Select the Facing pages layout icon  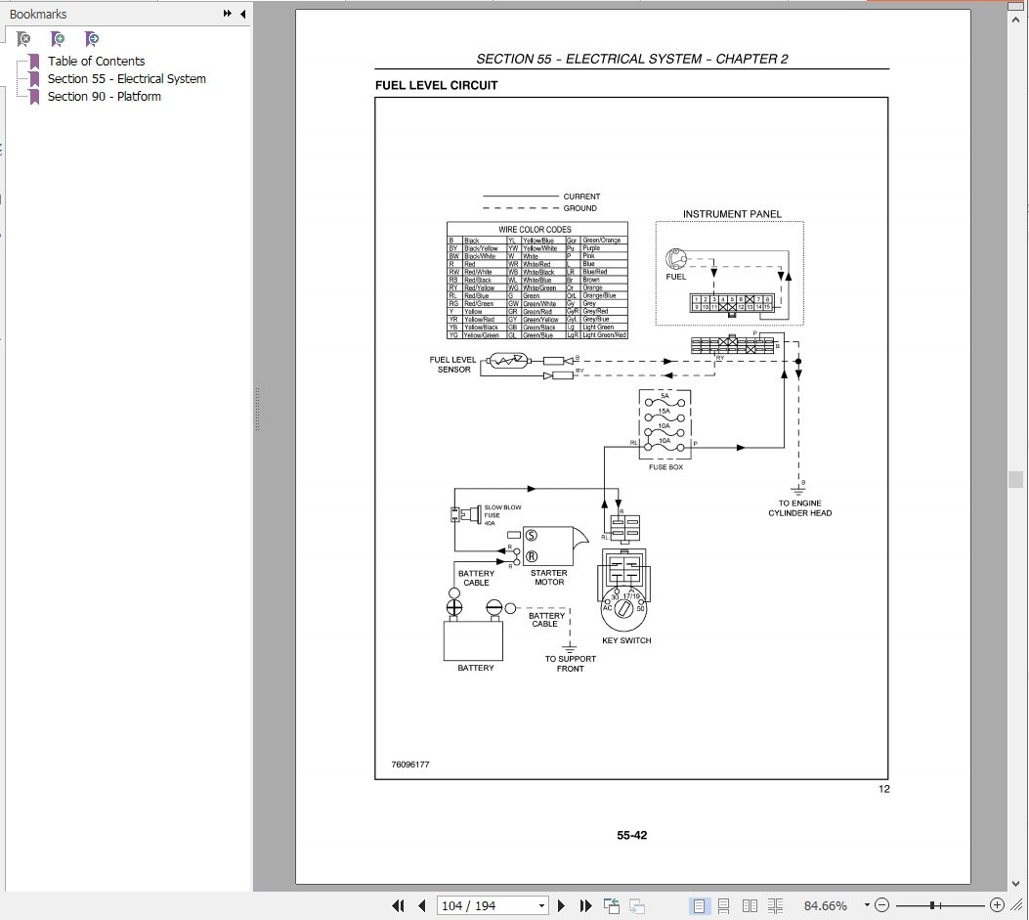(750, 905)
